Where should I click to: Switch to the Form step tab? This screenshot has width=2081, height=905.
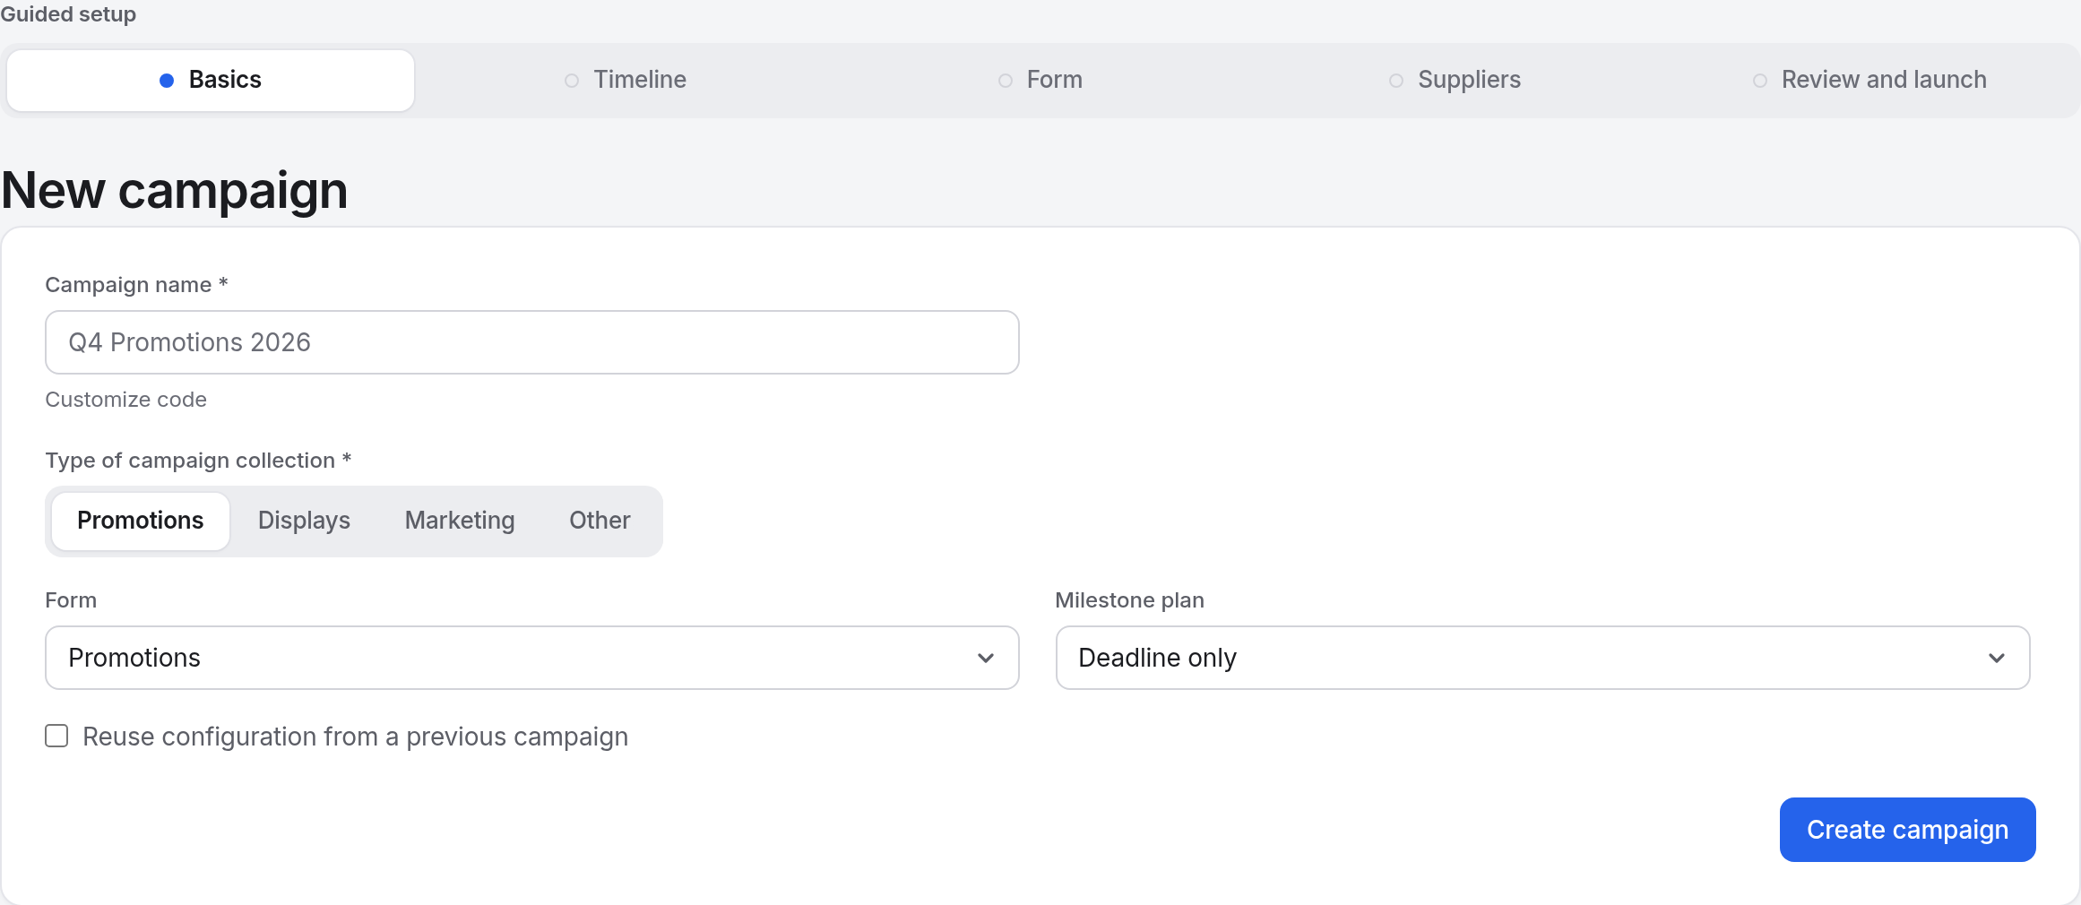tap(1040, 81)
